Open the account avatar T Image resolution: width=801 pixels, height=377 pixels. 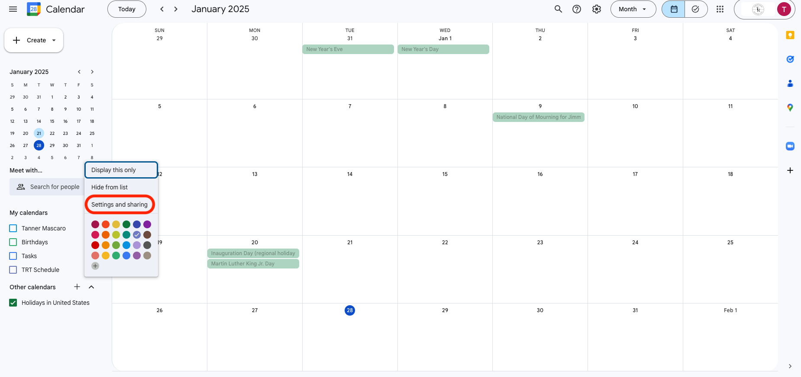pyautogui.click(x=784, y=9)
